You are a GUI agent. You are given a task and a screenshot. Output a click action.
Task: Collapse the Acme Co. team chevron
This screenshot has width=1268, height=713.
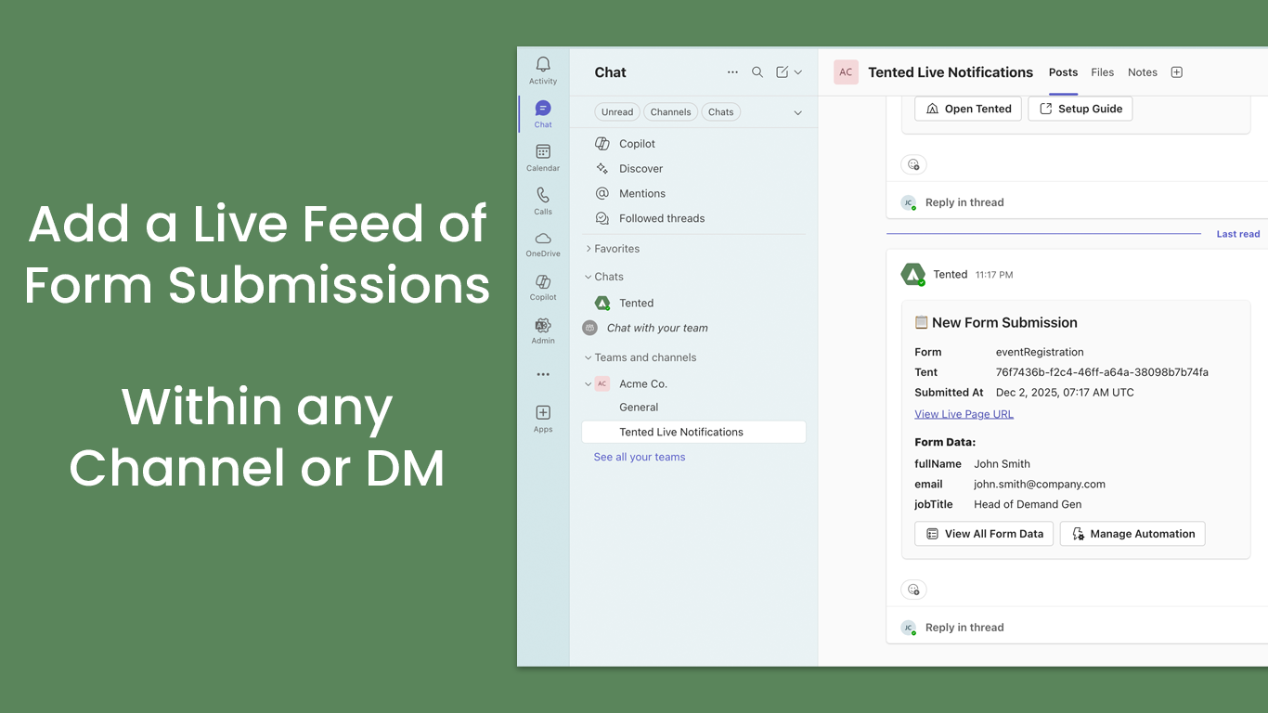[588, 383]
